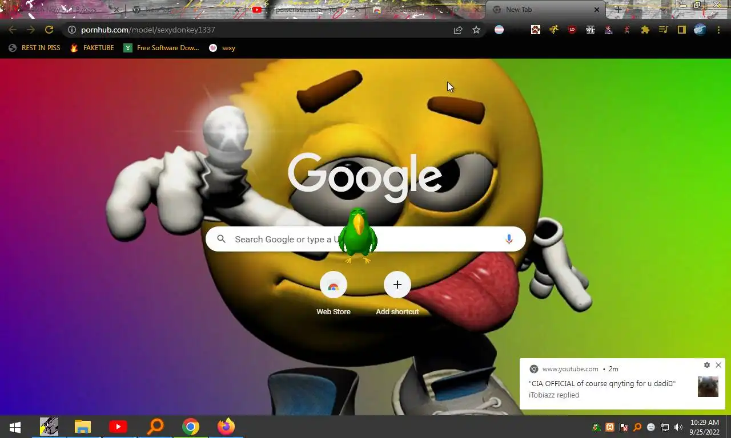This screenshot has height=438, width=731.
Task: Open the Free Software Dow... bookmark
Action: pyautogui.click(x=162, y=48)
